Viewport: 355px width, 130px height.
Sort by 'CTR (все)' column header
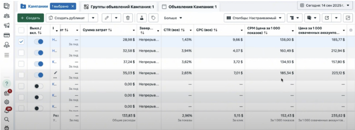(174, 30)
